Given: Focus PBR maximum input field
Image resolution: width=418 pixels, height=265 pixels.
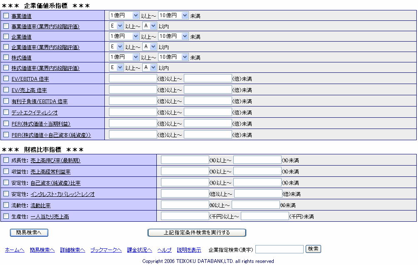Looking at the screenshot, I should click(208, 134).
